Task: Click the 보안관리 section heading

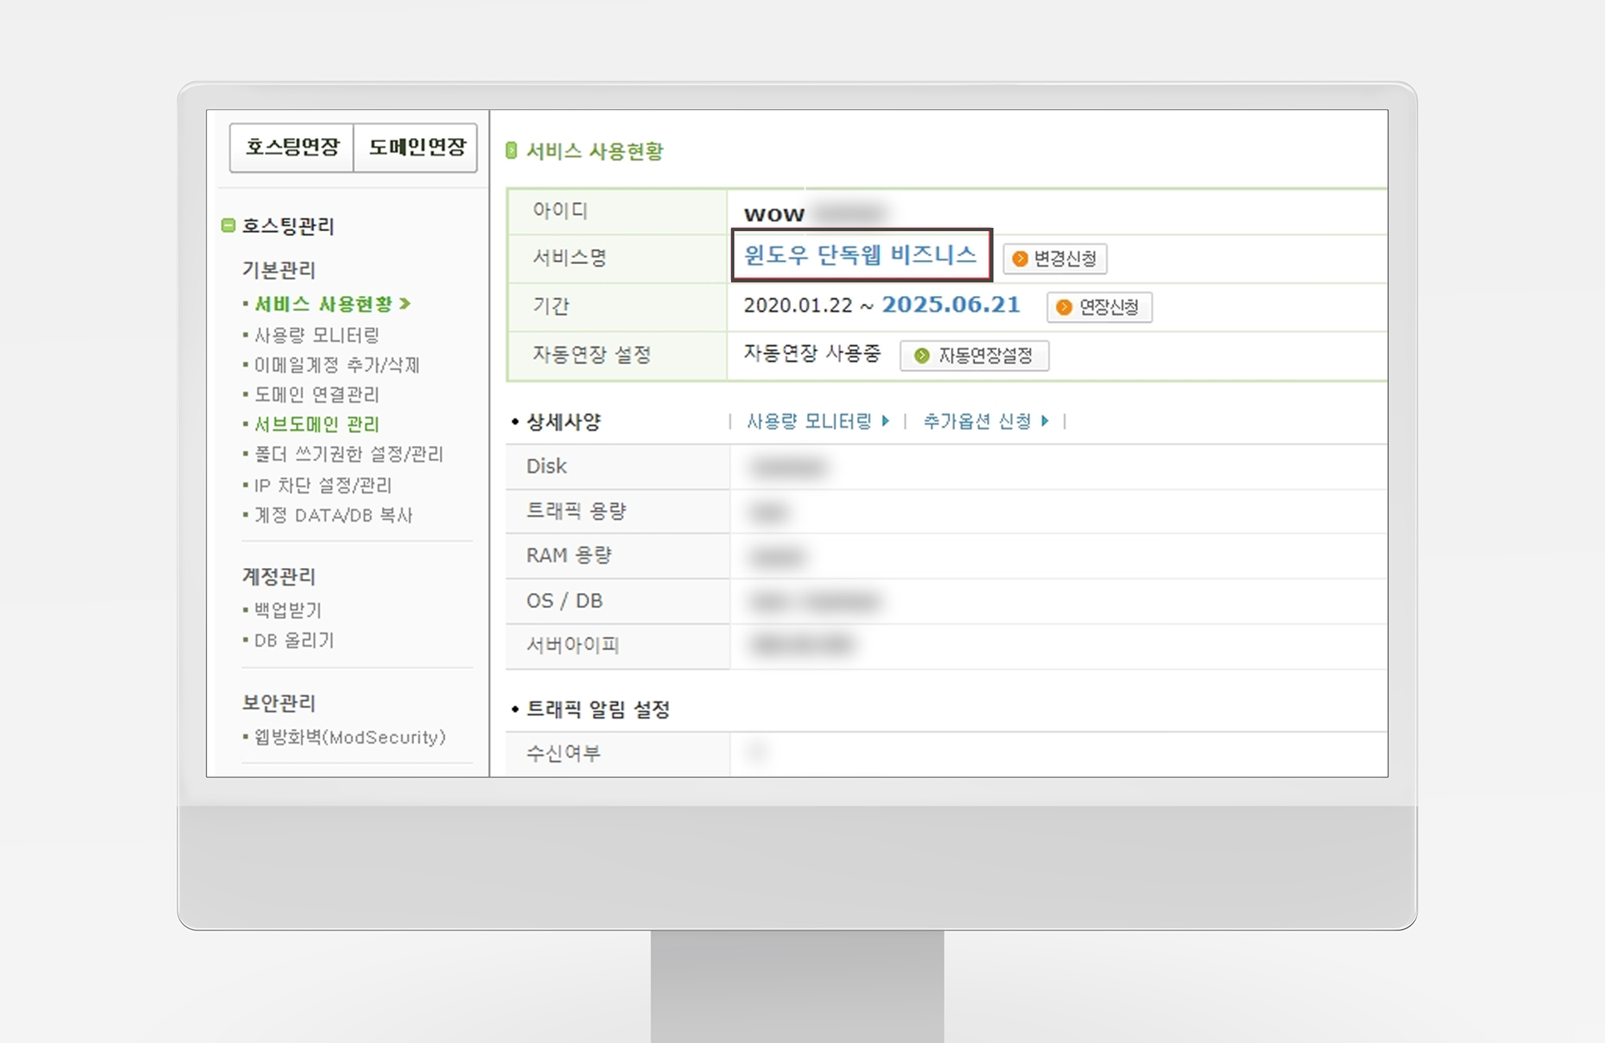Action: click(x=278, y=703)
